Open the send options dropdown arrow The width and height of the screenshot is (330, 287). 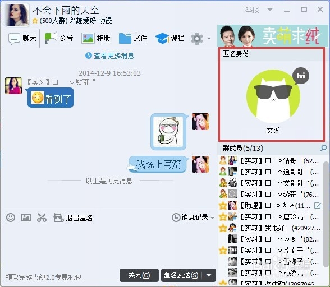[209, 275]
